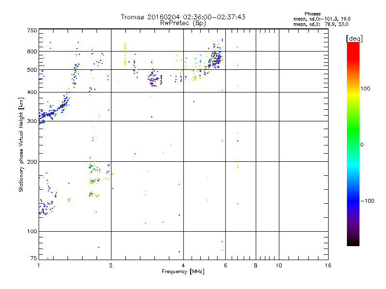The width and height of the screenshot is (386, 289).
Task: Click the 'mean, sd,X: 76.9, 23.0' text
Action: pos(321,24)
